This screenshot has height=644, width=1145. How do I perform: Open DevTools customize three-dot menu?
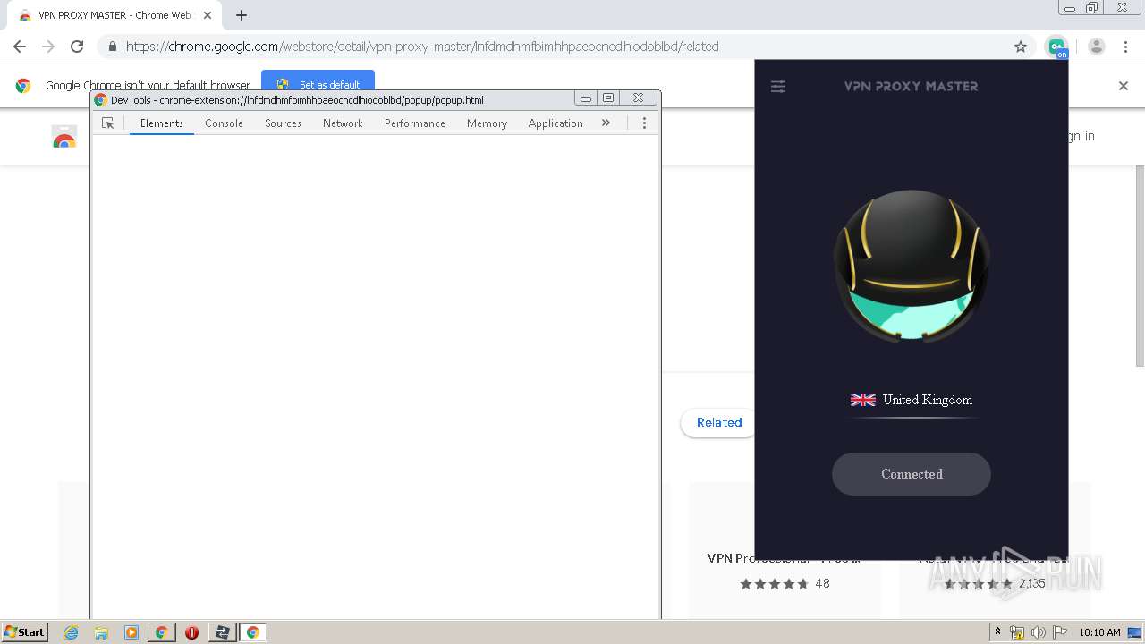[644, 123]
